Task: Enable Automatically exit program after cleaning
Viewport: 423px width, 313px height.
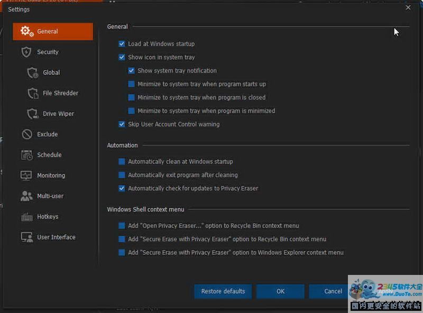Action: pyautogui.click(x=122, y=175)
